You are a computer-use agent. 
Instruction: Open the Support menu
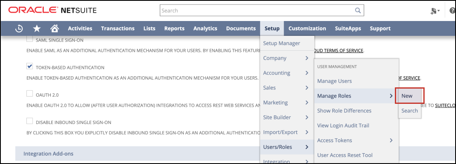pyautogui.click(x=380, y=28)
